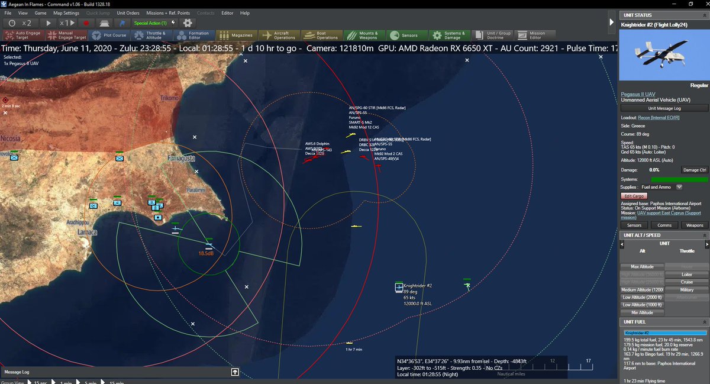Open the Pegasus II UAV database link
Image resolution: width=710 pixels, height=384 pixels.
click(x=638, y=94)
